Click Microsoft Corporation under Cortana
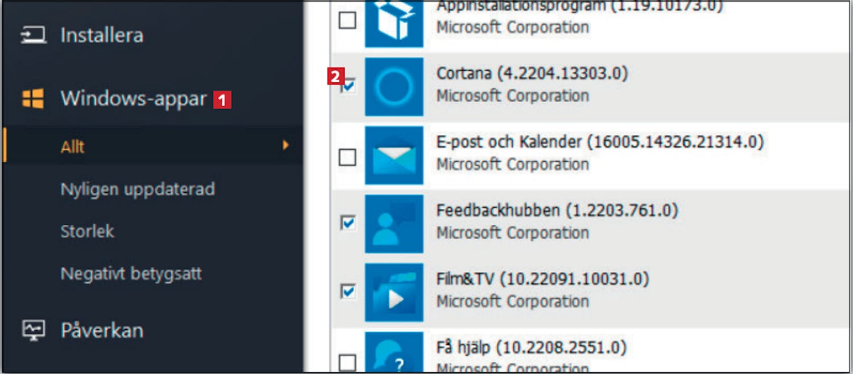Screen dimensions: 853x374 click(512, 96)
